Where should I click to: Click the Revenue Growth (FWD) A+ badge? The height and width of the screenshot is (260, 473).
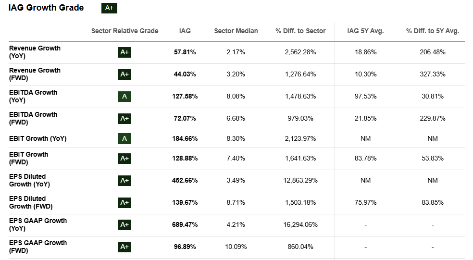click(x=124, y=74)
